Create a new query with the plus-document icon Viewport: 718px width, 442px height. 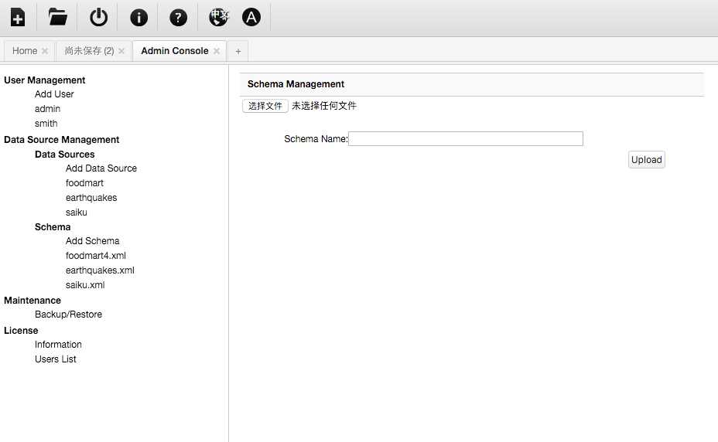18,18
